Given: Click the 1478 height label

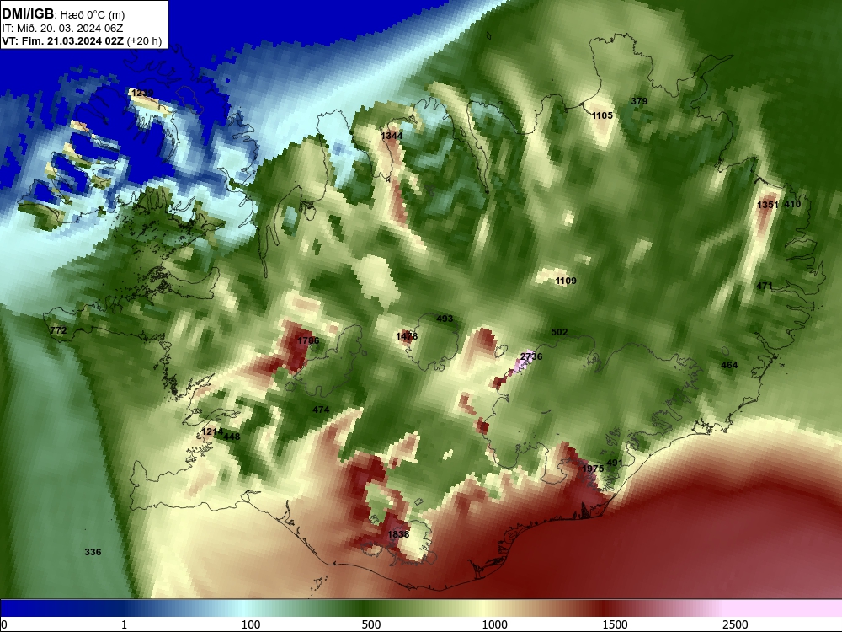Looking at the screenshot, I should pyautogui.click(x=407, y=336).
